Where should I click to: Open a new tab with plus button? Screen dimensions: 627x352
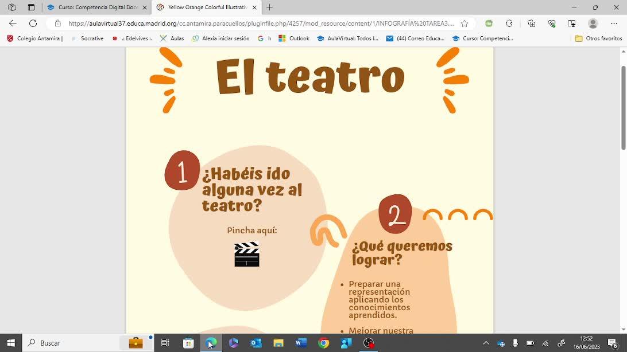tap(269, 7)
